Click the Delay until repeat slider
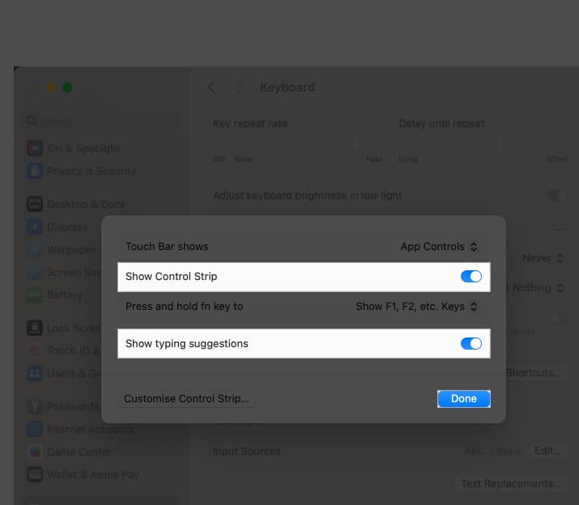579x505 pixels. 483,143
